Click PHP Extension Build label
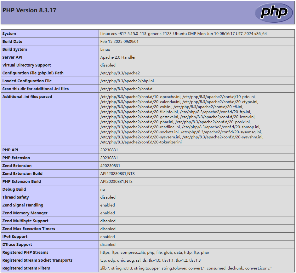This screenshot has height=273, width=296. (21, 182)
